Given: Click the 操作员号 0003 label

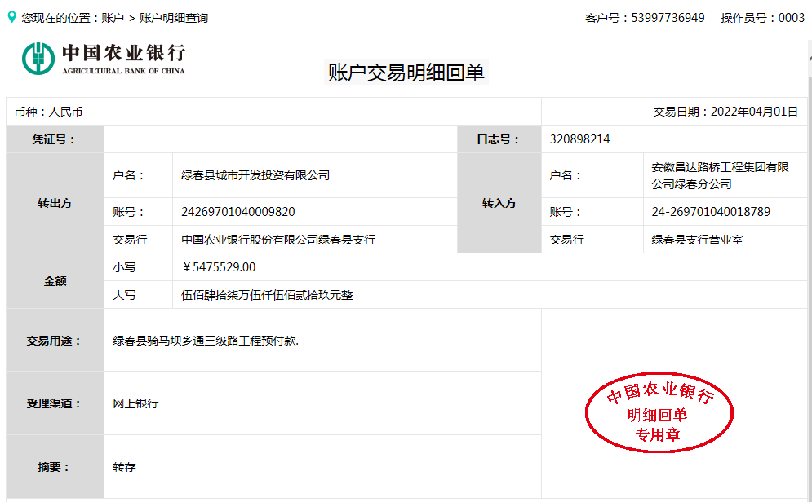Looking at the screenshot, I should pyautogui.click(x=762, y=18).
